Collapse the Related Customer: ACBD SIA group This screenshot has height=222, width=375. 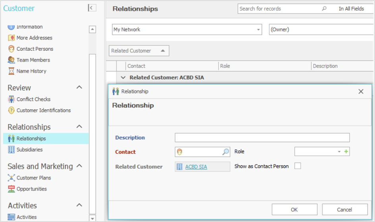(123, 77)
